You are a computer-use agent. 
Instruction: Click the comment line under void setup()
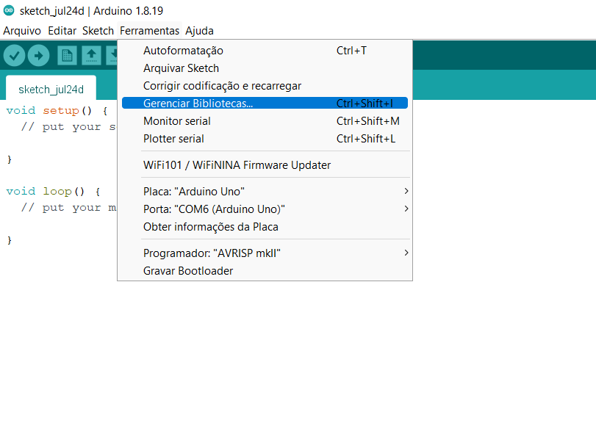68,127
